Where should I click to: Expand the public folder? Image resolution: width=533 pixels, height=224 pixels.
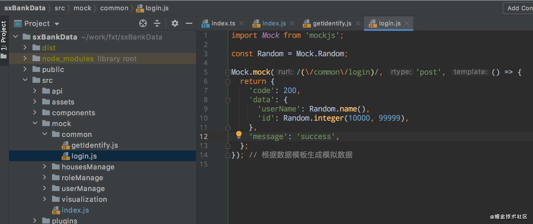click(x=25, y=69)
